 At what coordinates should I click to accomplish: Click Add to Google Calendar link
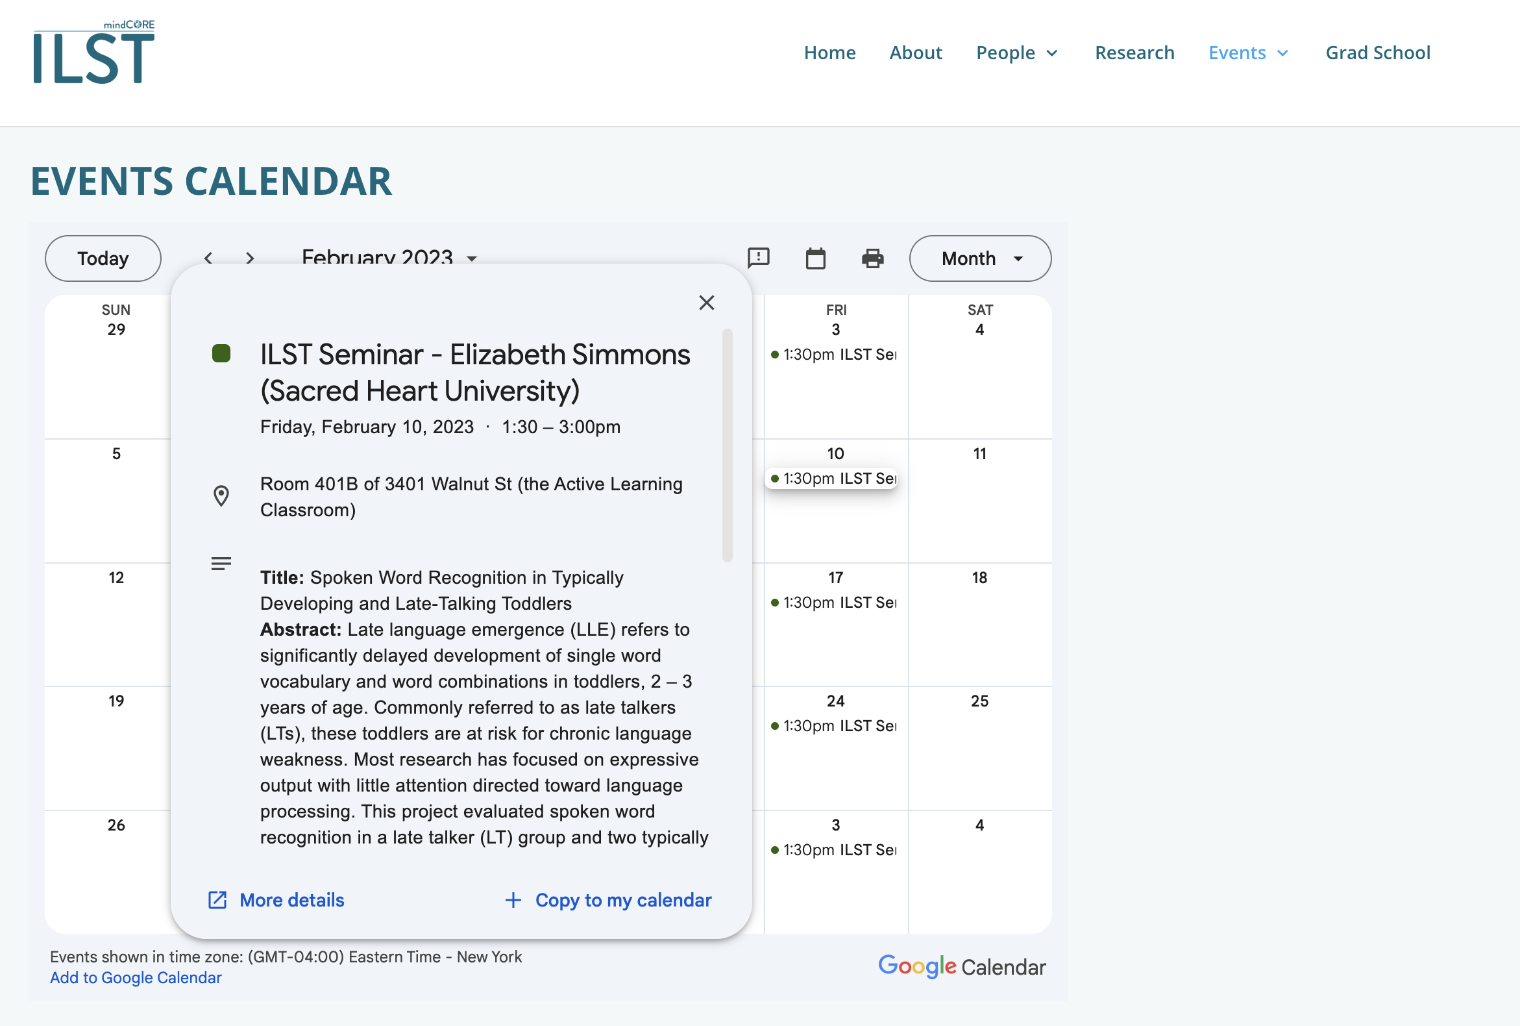(x=136, y=977)
